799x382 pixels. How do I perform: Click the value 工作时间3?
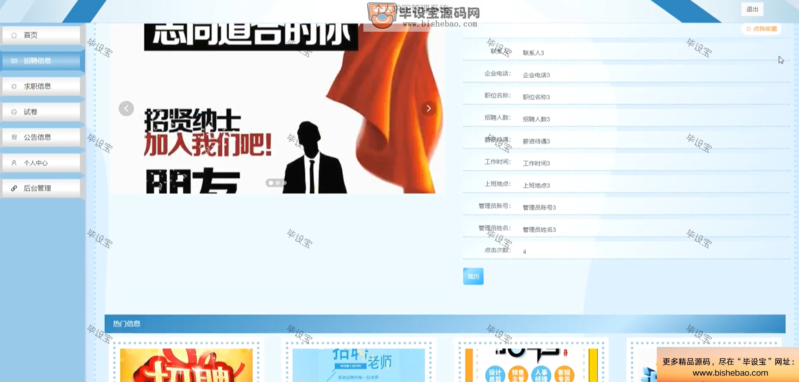(x=536, y=163)
